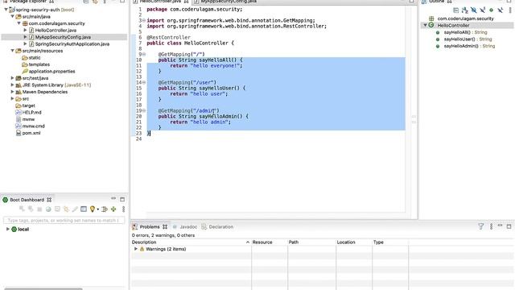Collapse src/main/java folder
The width and height of the screenshot is (515, 290).
pyautogui.click(x=13, y=16)
